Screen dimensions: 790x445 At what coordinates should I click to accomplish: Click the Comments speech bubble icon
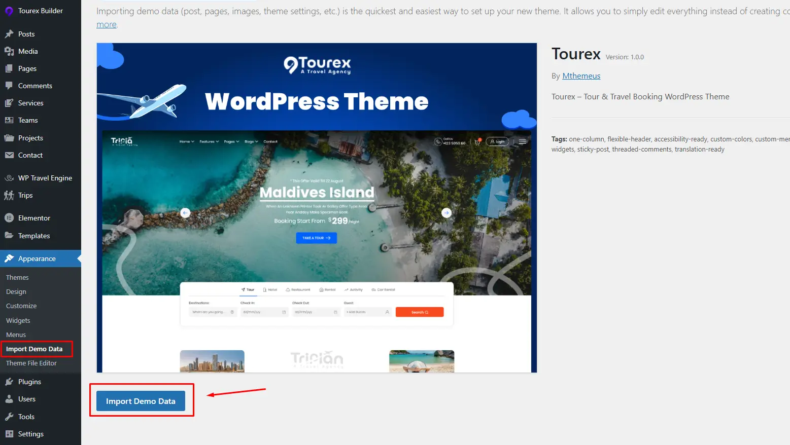(x=9, y=86)
